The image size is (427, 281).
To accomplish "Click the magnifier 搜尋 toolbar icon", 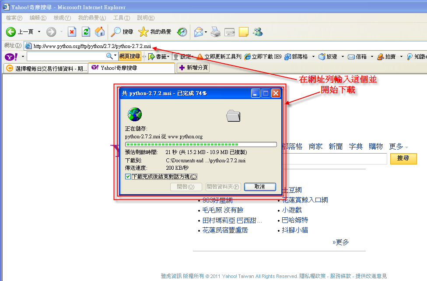I will (116, 32).
